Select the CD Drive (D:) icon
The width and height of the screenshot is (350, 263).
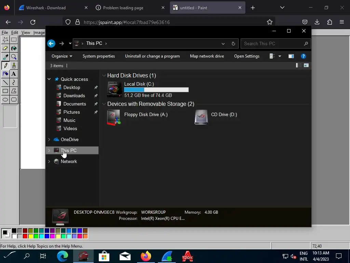[201, 117]
